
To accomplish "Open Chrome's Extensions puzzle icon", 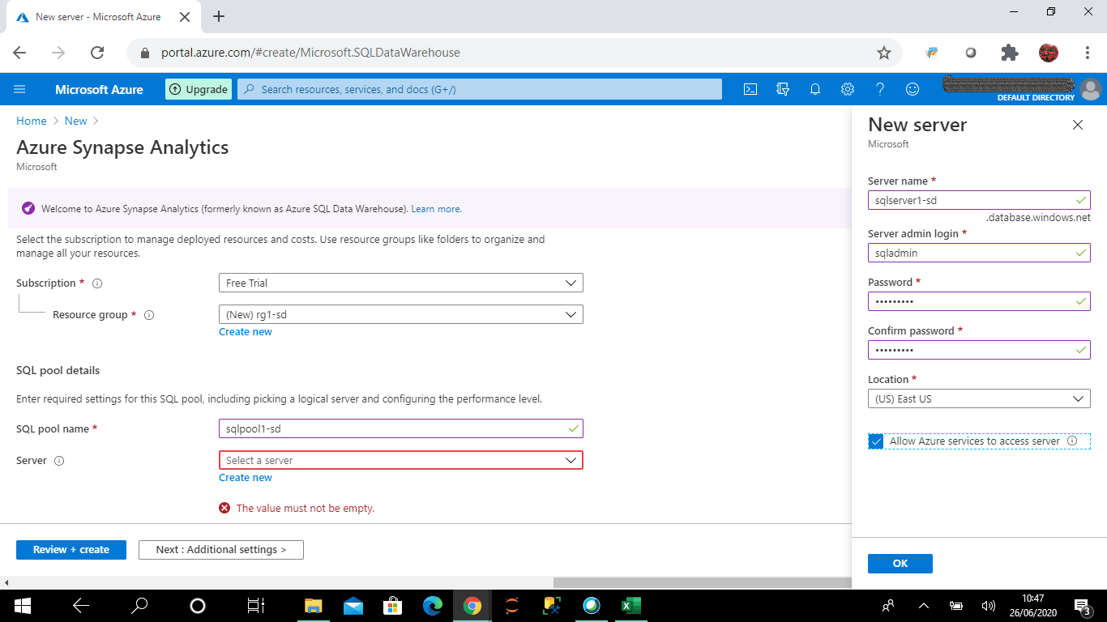I will pos(1010,53).
